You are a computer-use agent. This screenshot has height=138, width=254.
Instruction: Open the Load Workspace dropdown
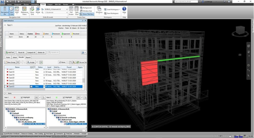(x=112, y=9)
